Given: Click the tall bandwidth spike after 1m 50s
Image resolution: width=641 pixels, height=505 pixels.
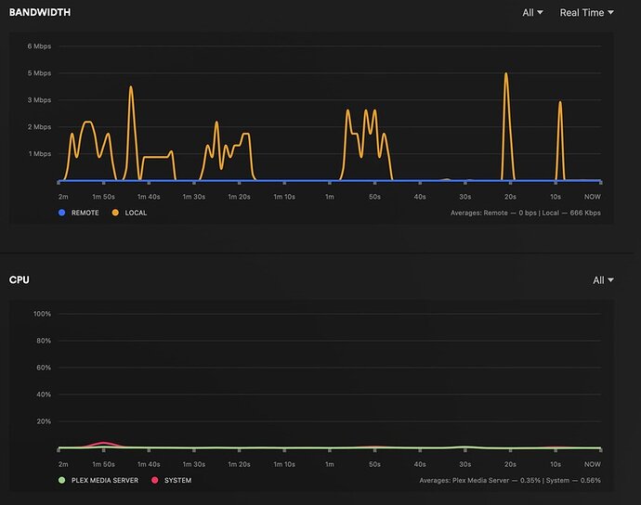Looking at the screenshot, I should click(131, 87).
